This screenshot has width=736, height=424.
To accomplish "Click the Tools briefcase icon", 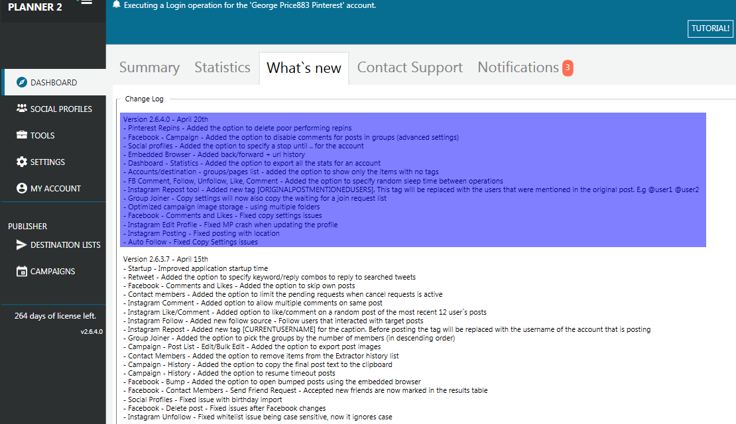I will 22,135.
